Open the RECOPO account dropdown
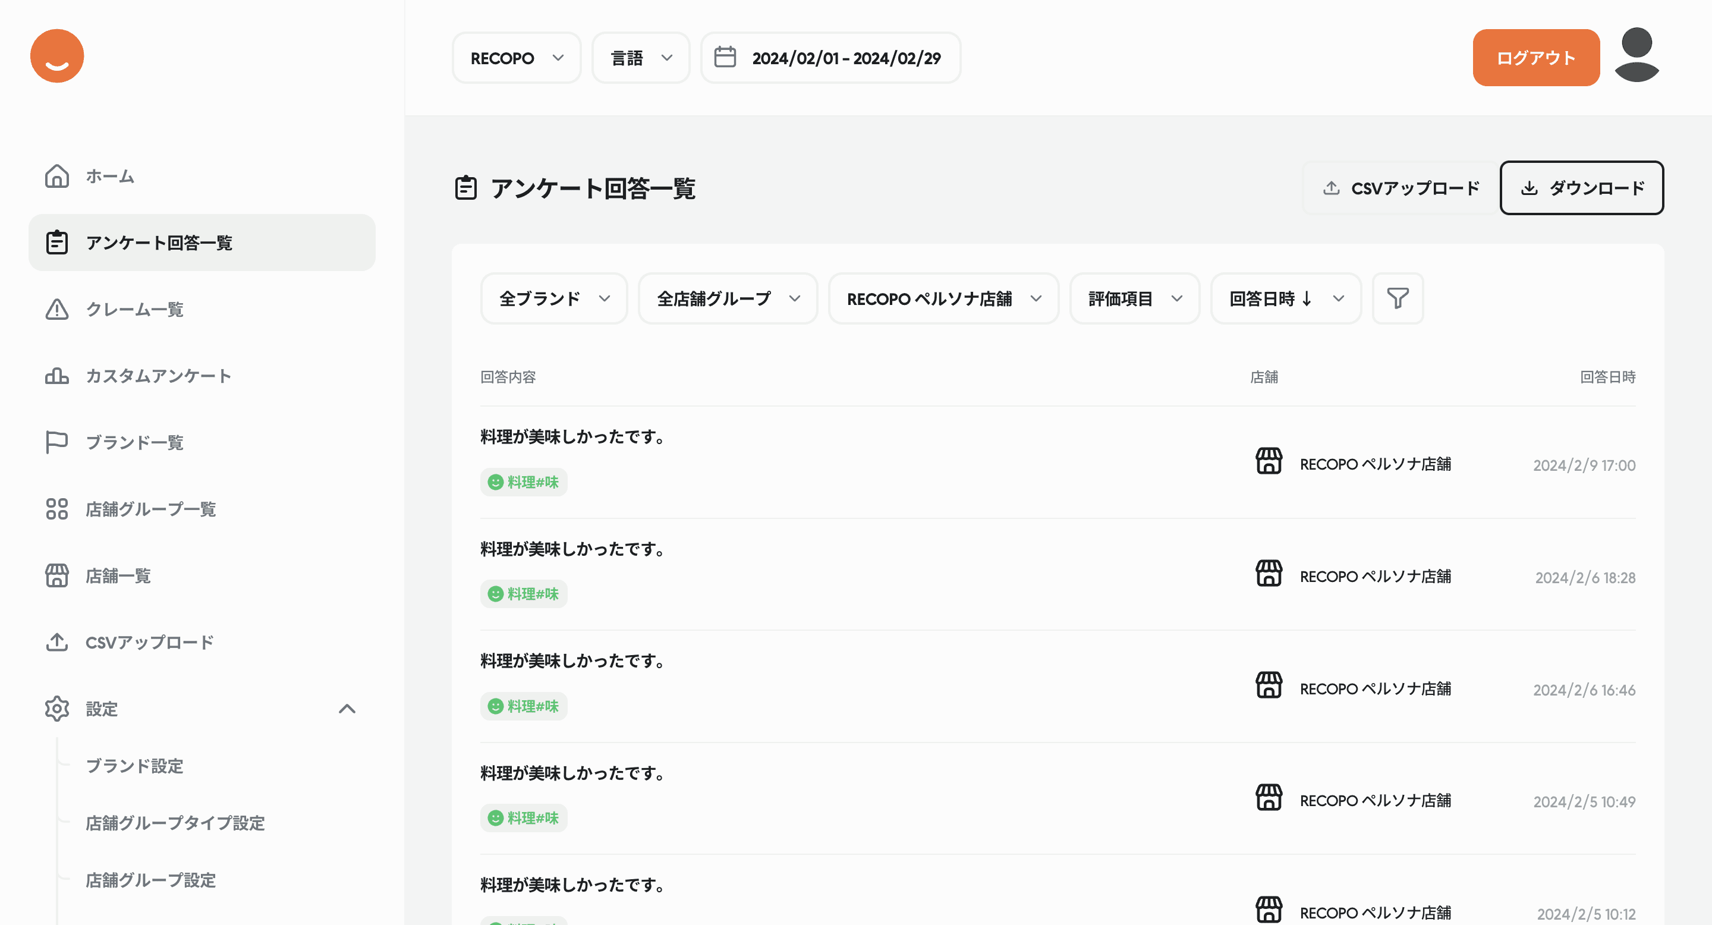The image size is (1712, 925). 517,58
